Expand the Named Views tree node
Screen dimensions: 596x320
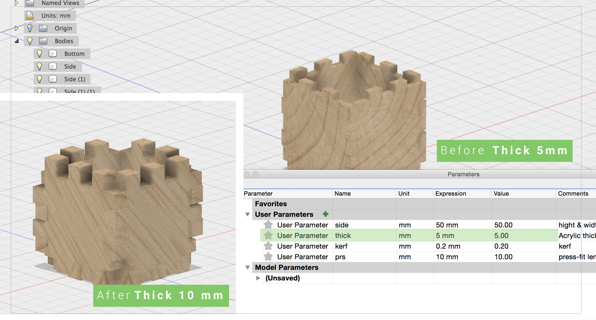point(17,3)
